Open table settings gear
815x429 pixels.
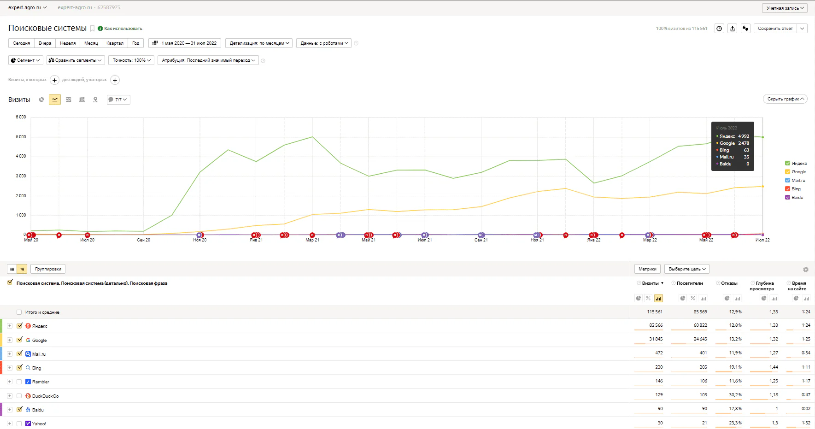click(805, 270)
